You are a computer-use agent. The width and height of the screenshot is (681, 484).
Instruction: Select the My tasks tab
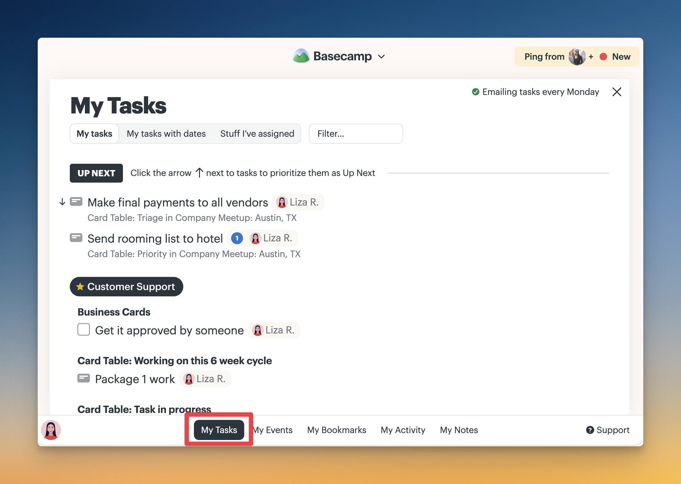coord(94,134)
